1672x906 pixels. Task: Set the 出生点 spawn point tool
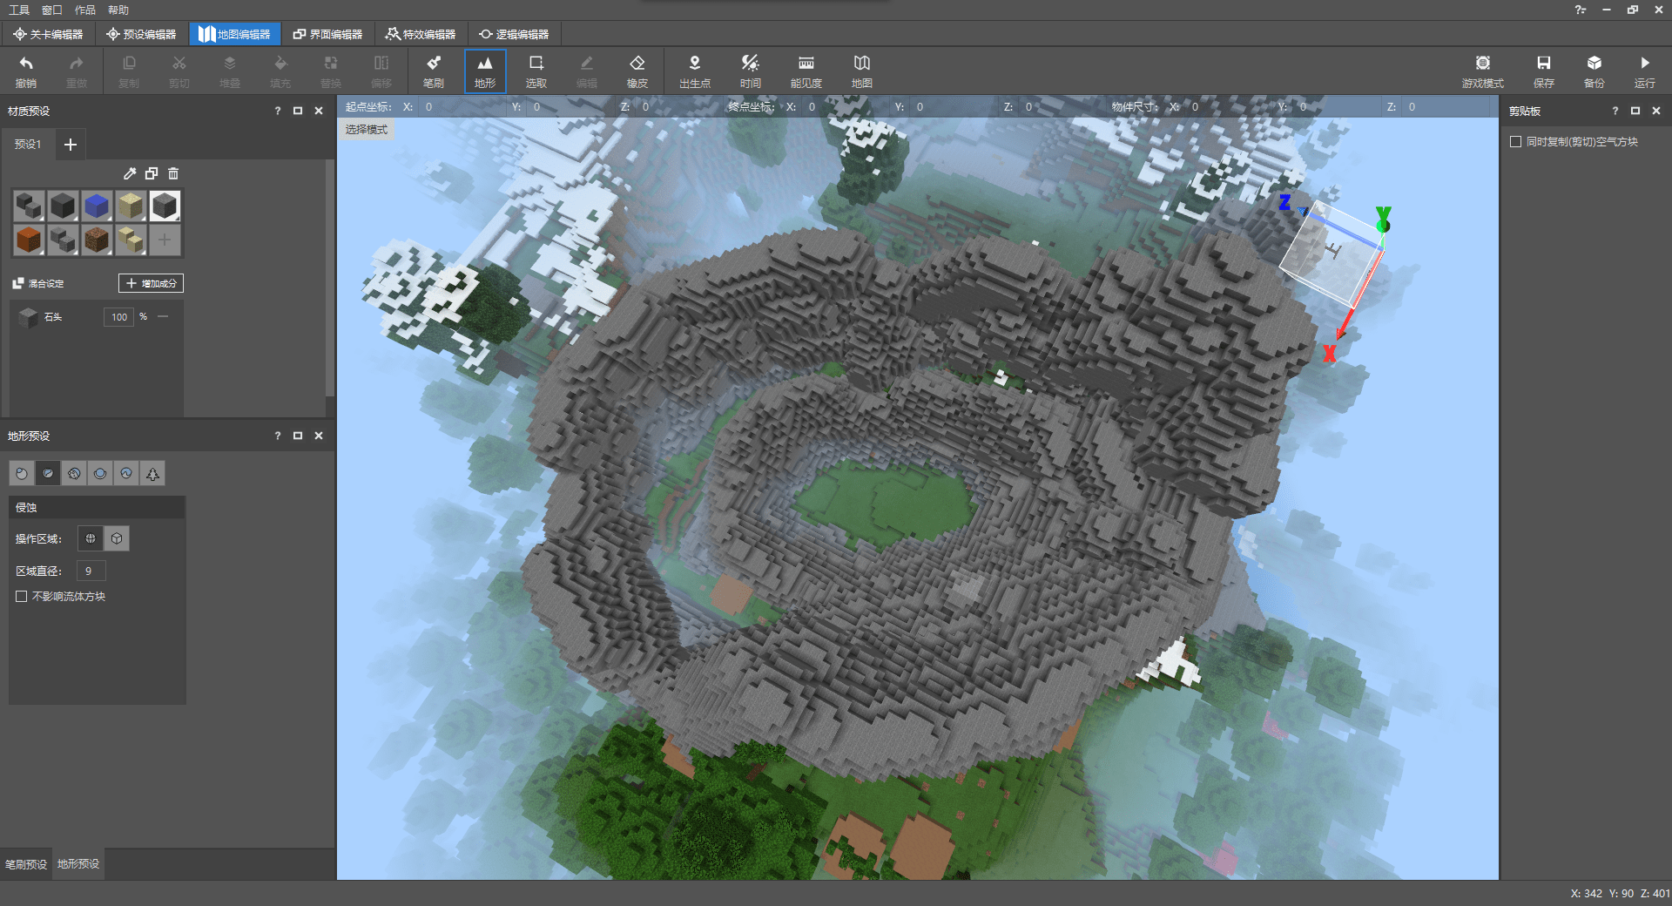pyautogui.click(x=695, y=71)
